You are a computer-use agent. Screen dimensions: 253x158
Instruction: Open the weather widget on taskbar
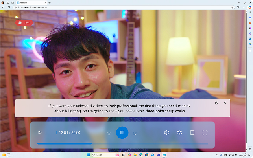(7, 155)
